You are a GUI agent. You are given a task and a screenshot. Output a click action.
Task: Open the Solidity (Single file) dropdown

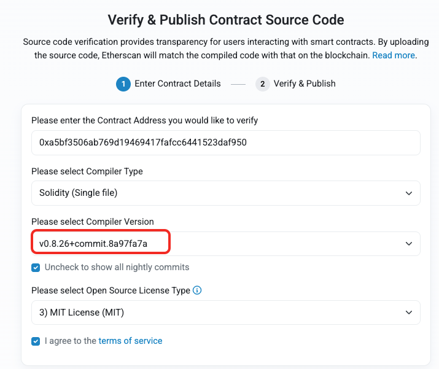pos(226,193)
